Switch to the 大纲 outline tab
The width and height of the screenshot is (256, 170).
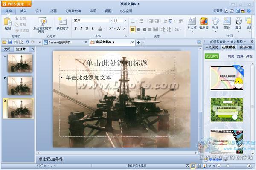point(7,49)
